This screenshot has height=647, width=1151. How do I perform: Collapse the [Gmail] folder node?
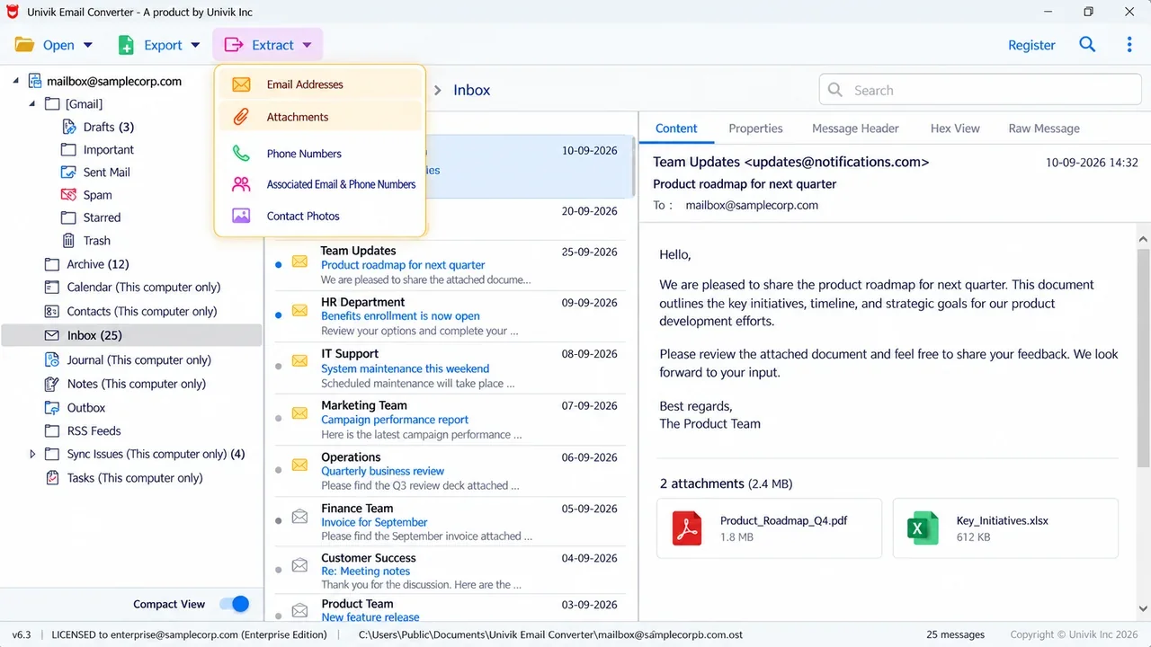click(x=32, y=103)
